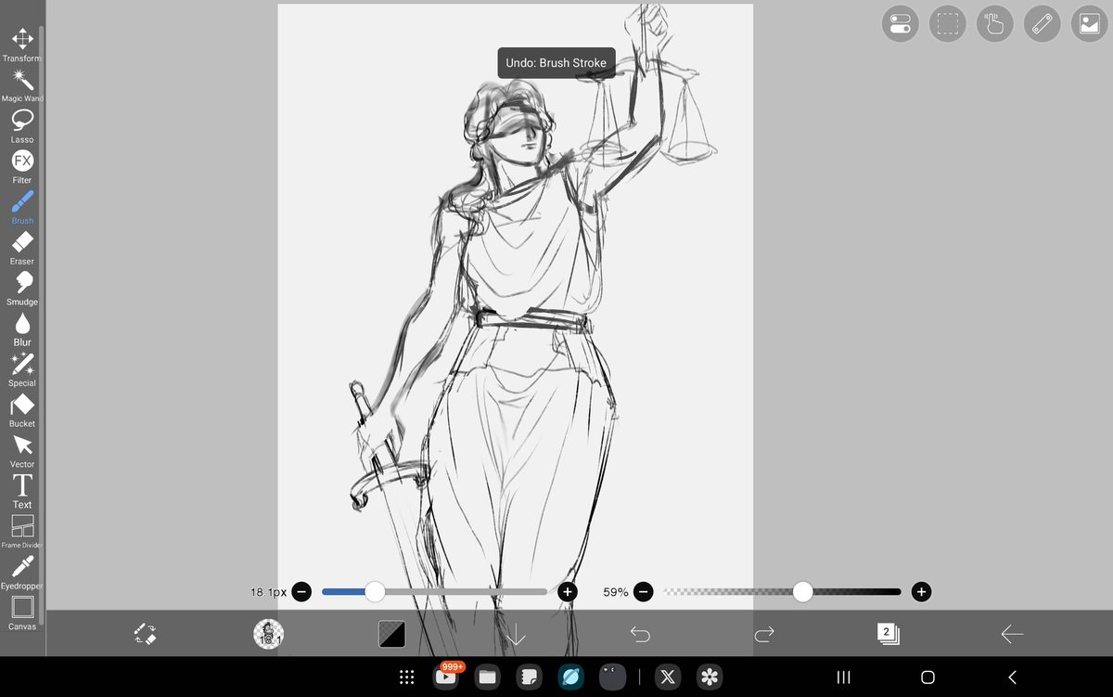Click the 59% opacity value
Screen dimensions: 1113x697
[616, 591]
